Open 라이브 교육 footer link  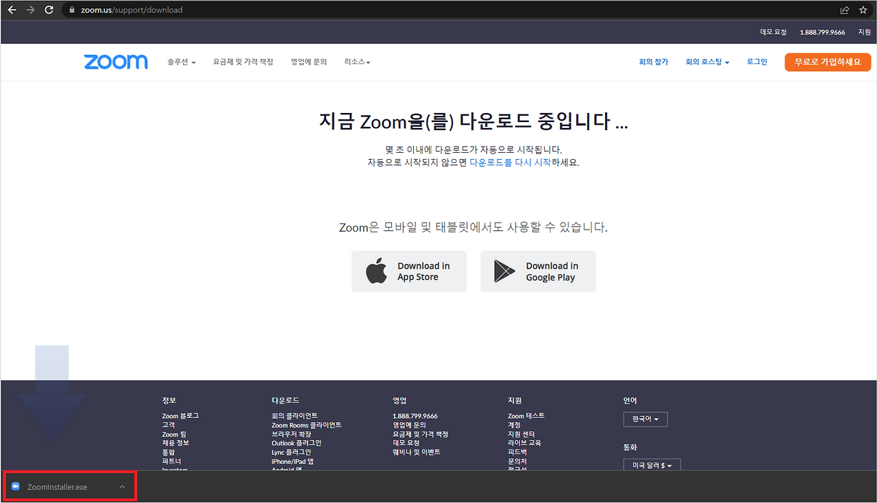click(524, 443)
